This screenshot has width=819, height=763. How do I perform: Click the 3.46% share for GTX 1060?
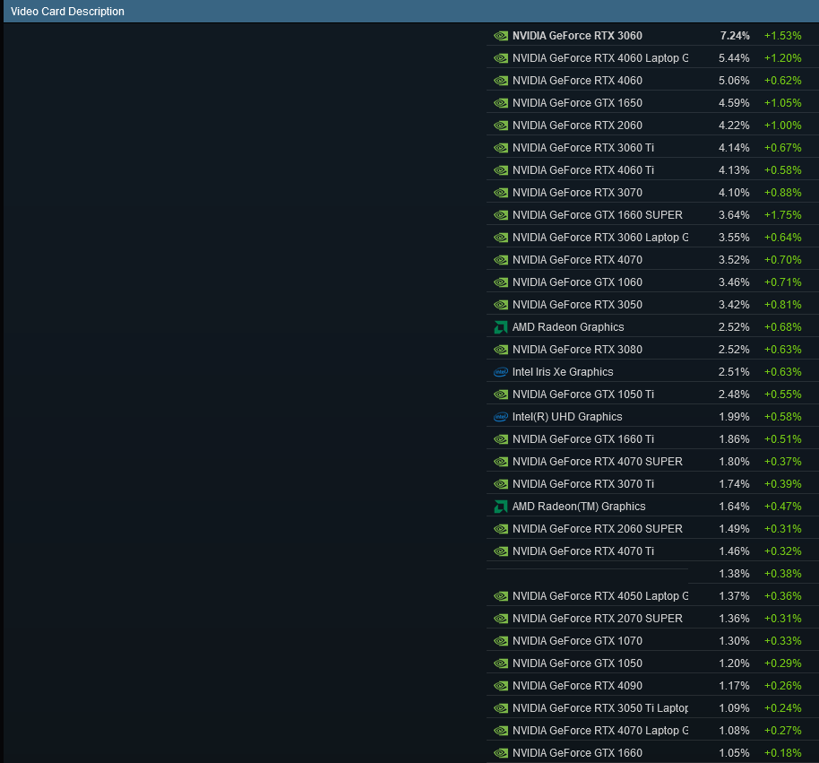pyautogui.click(x=734, y=282)
